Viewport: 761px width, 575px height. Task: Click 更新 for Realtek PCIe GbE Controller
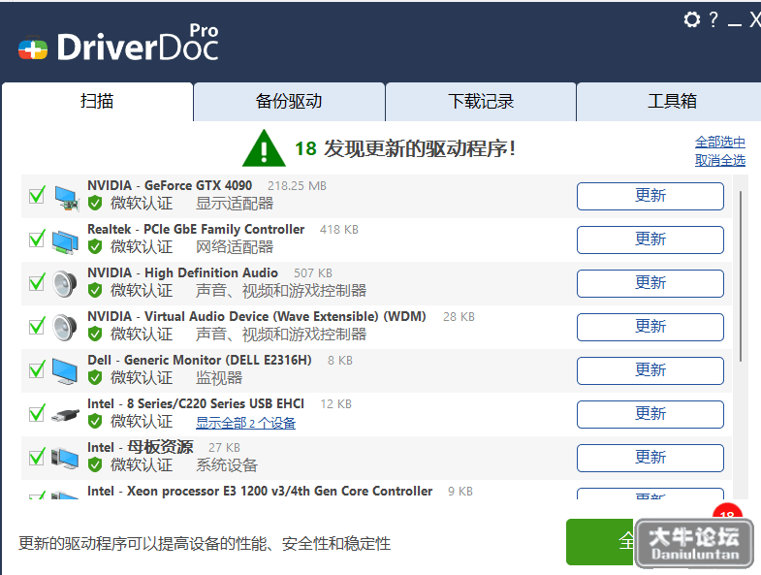tap(650, 240)
